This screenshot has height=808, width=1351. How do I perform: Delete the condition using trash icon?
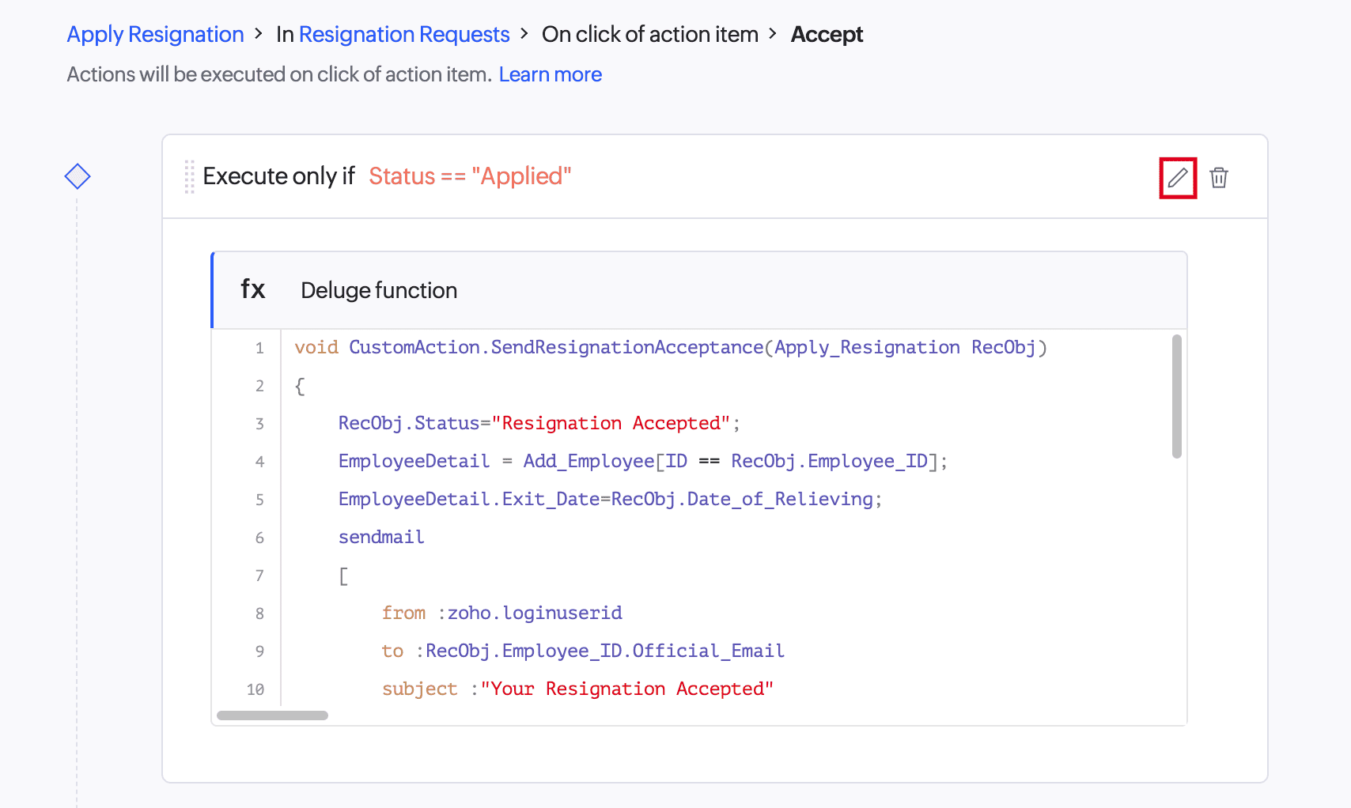(x=1219, y=178)
